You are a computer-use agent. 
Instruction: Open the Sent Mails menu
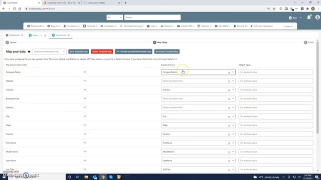(x=222, y=26)
